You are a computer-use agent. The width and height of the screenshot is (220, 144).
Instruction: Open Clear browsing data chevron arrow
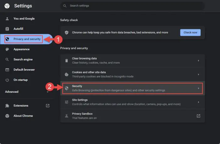tap(198, 61)
